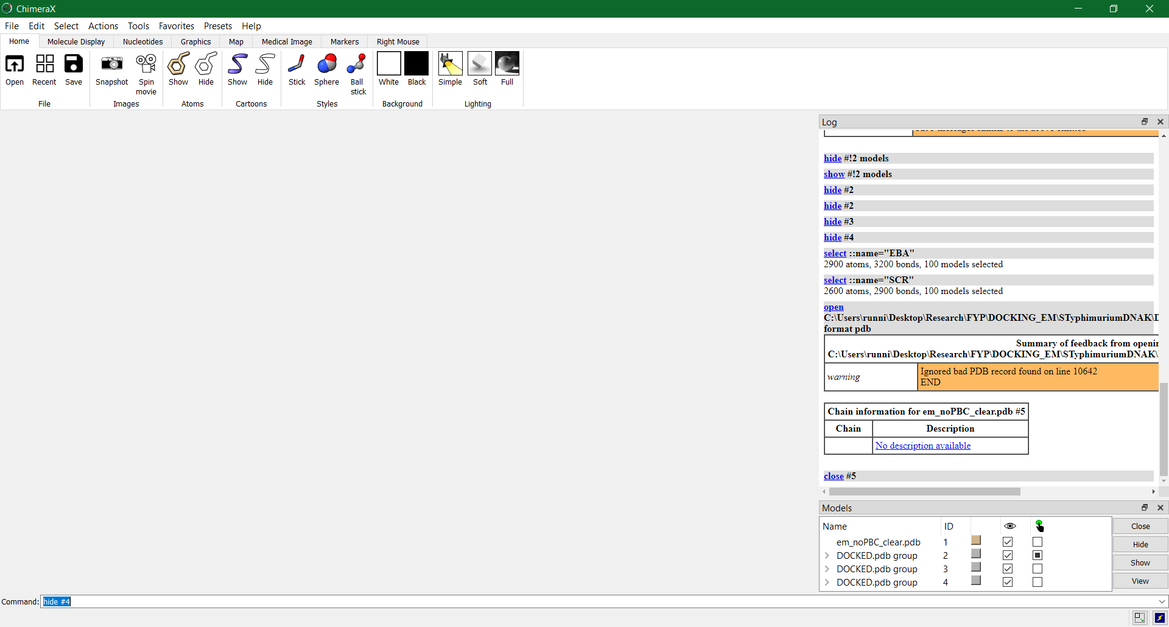
Task: Show cartoons using the ribbon icon
Action: (x=237, y=64)
